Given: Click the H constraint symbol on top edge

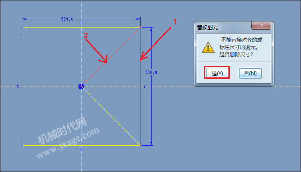Looking at the screenshot, I should click(82, 23).
